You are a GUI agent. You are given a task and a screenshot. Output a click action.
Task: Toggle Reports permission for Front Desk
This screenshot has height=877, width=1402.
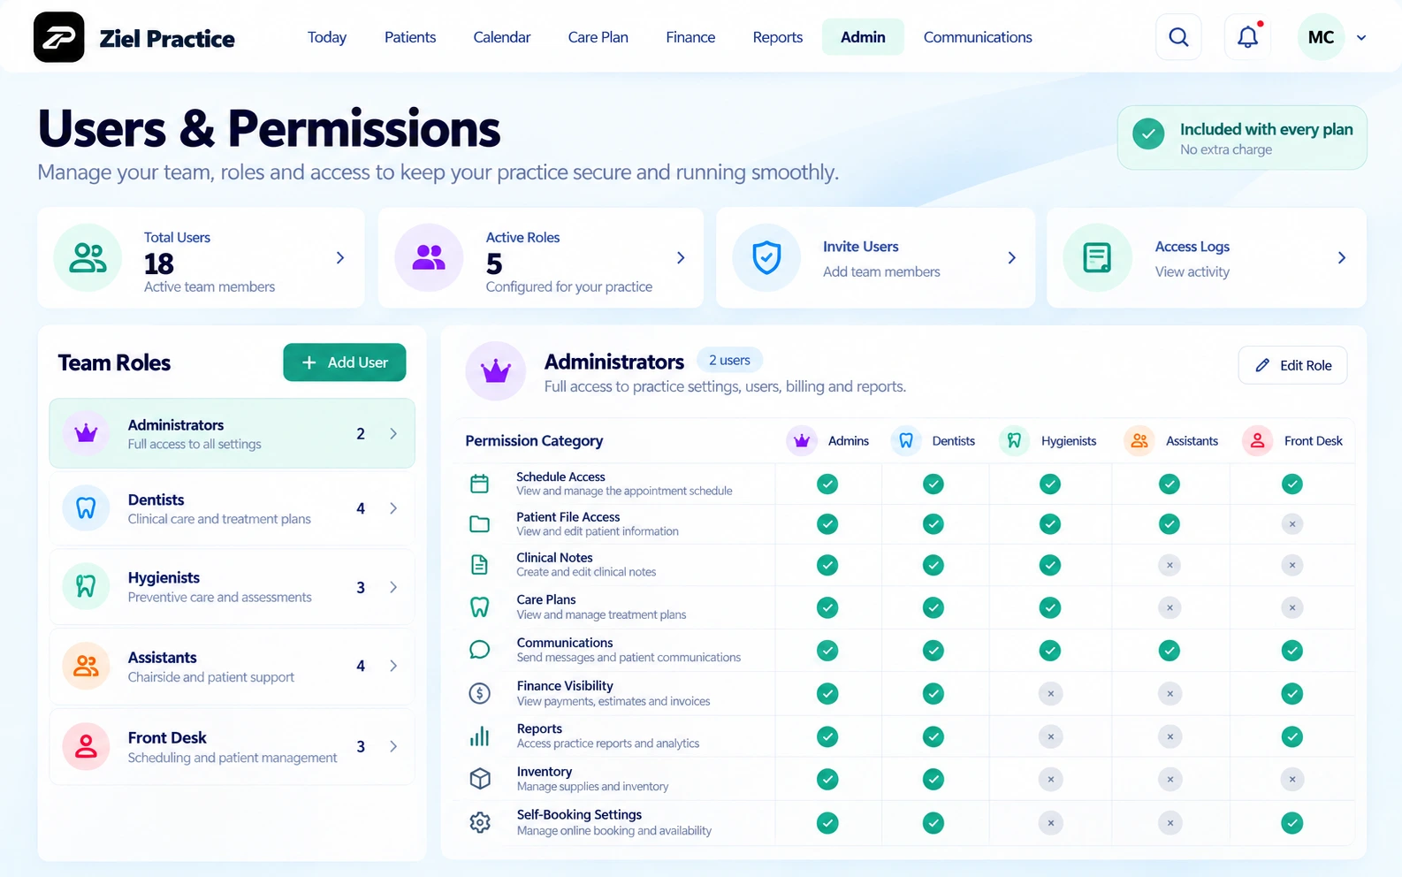pos(1292,736)
